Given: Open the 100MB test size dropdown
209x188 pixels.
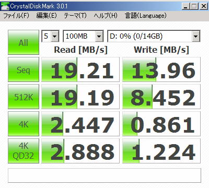Looking at the screenshot, I should pyautogui.click(x=83, y=36).
